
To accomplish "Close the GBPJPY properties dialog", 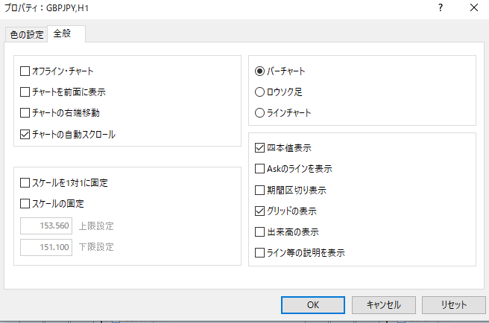I will tap(474, 8).
